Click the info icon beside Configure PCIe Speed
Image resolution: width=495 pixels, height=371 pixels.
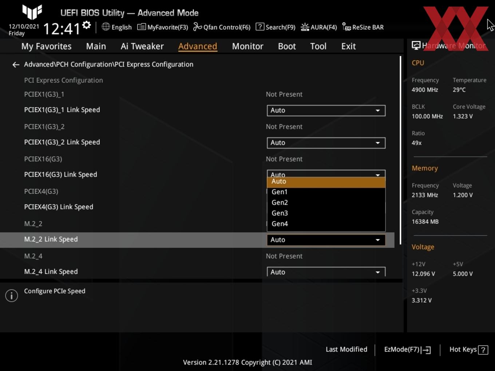[x=12, y=296]
